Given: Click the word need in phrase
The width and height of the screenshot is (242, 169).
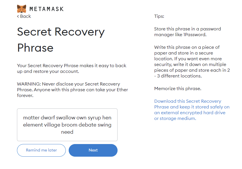Looking at the screenshot, I should pyautogui.click(x=67, y=132).
